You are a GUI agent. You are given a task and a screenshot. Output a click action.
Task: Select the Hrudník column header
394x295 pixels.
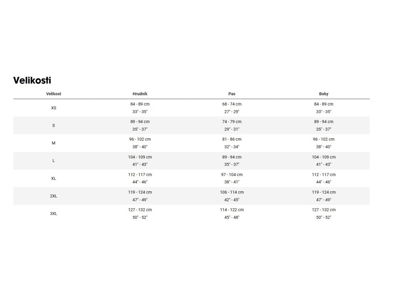140,94
